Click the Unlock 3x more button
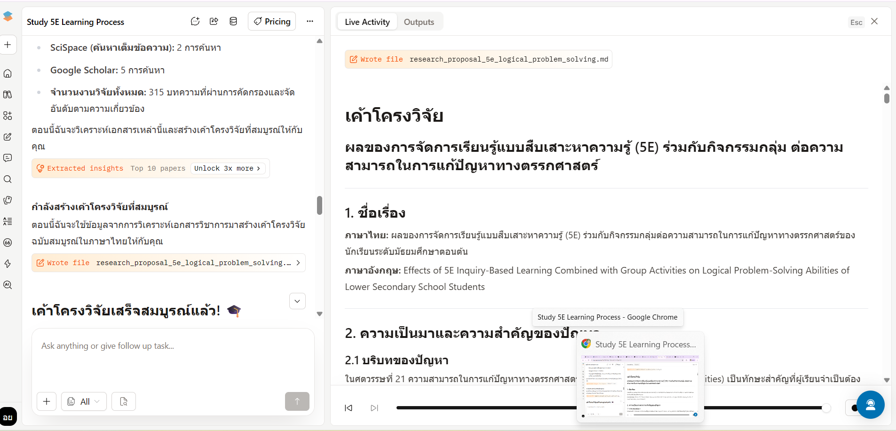Screen dimensions: 896x431 [228, 168]
